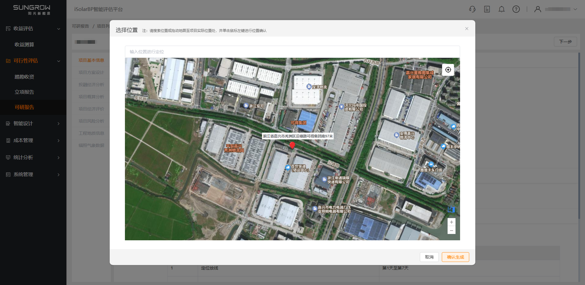
Task: Open 收益测算 in sidebar
Action: (x=24, y=45)
